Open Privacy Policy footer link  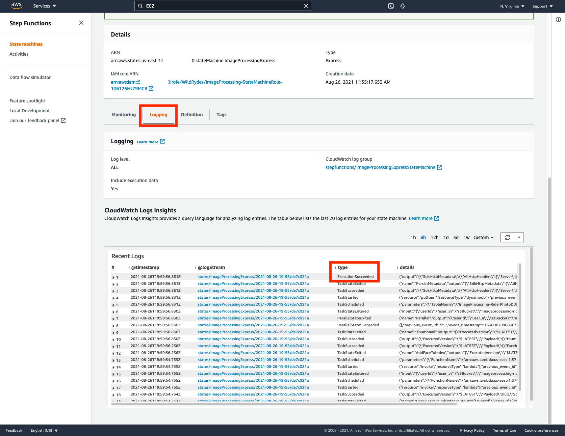472,430
